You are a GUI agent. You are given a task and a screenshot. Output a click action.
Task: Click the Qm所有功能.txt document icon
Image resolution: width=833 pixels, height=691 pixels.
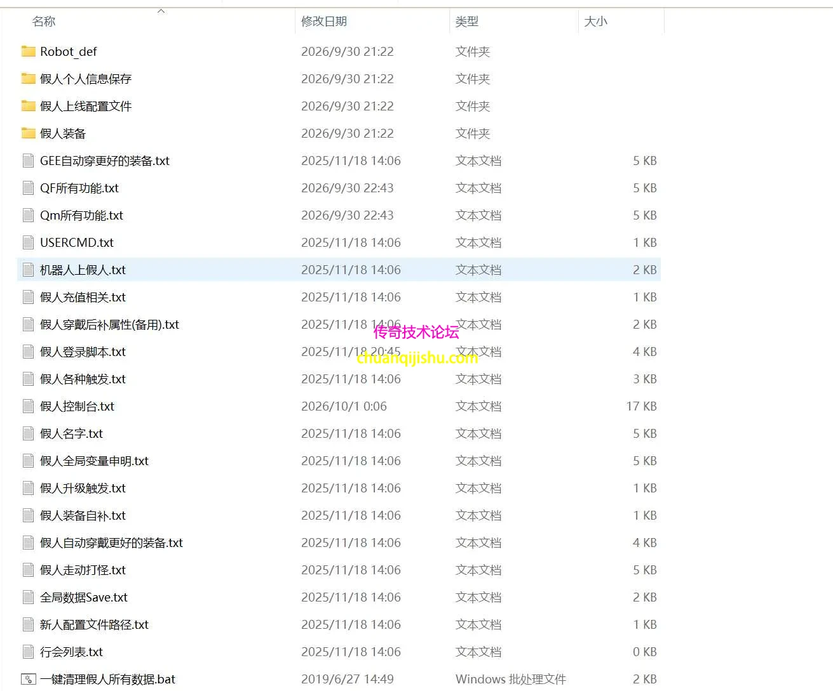pyautogui.click(x=28, y=215)
